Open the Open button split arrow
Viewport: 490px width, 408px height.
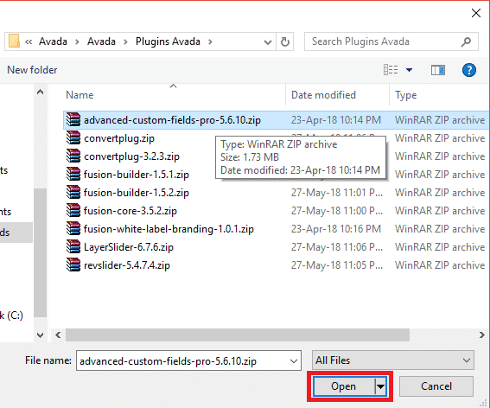tap(380, 386)
